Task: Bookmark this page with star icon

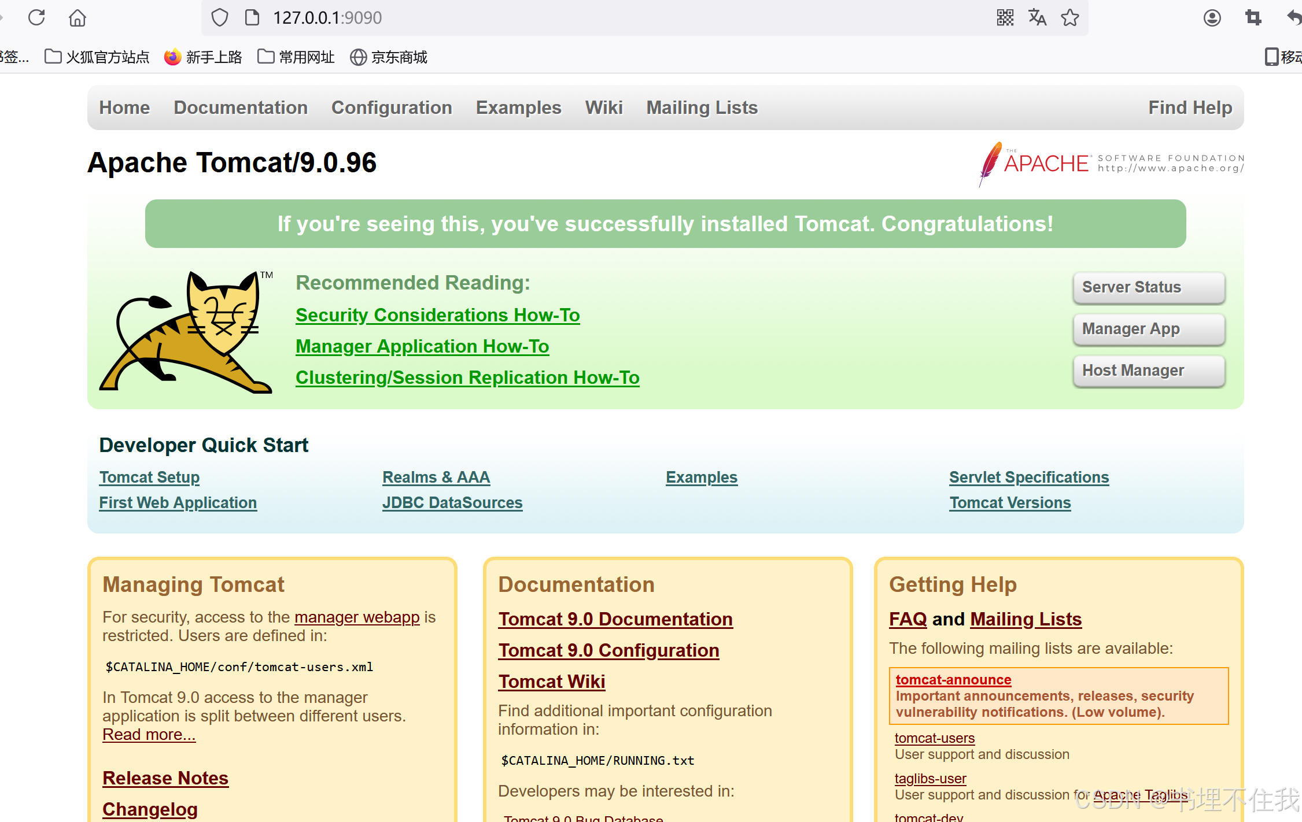Action: point(1070,18)
